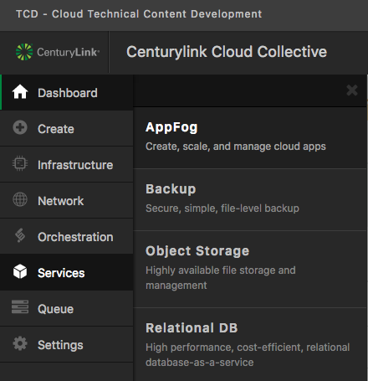Go to the Network menu label
The height and width of the screenshot is (381, 368).
pos(61,201)
